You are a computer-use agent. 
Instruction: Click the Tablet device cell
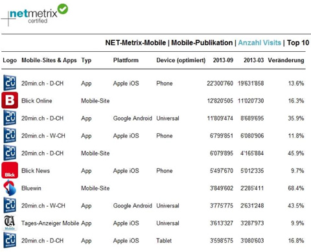[x=164, y=241]
